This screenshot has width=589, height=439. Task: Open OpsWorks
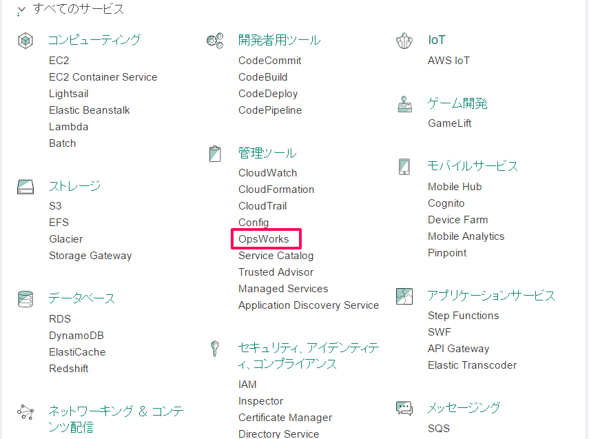[264, 239]
